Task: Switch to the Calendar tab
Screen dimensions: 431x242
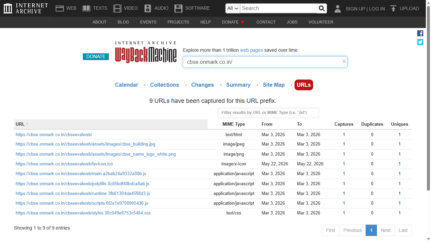Action: coord(127,85)
